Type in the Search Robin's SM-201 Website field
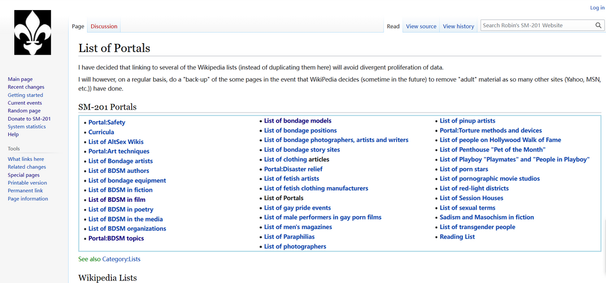 (x=536, y=25)
